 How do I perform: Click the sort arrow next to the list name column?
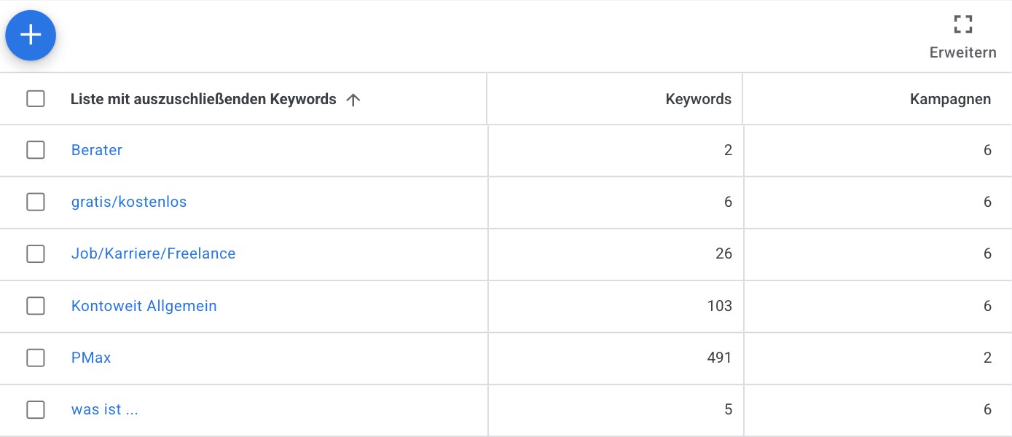pyautogui.click(x=353, y=99)
